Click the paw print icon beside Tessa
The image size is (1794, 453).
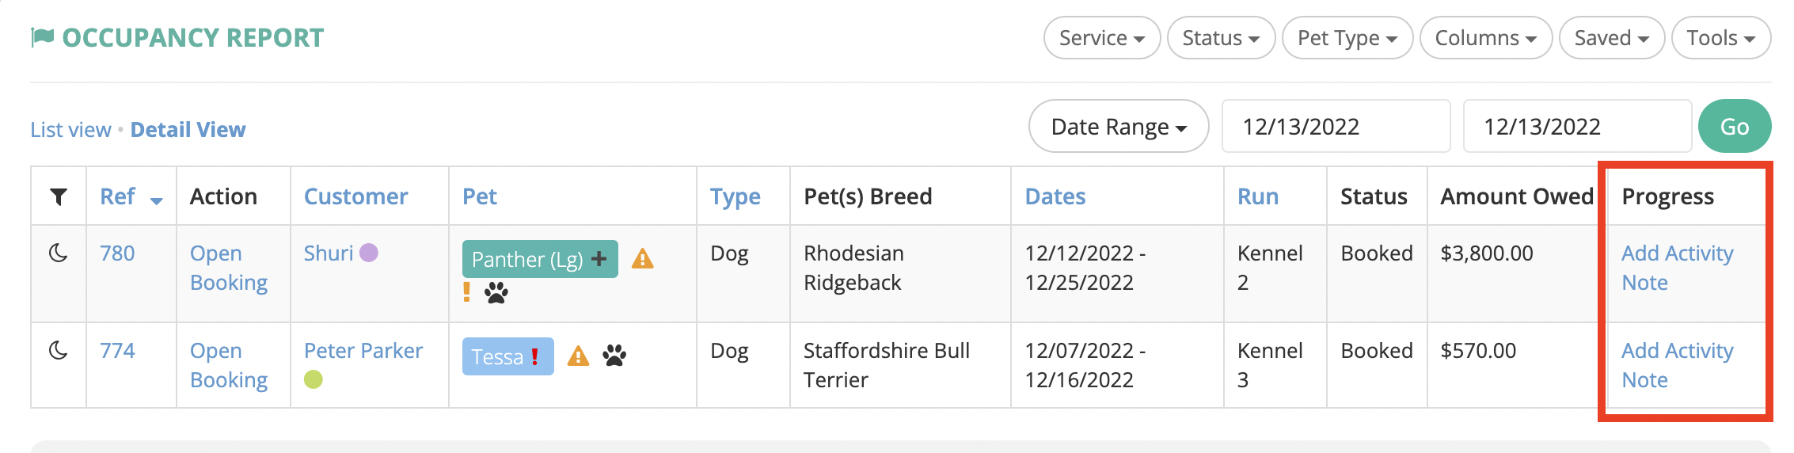(614, 356)
